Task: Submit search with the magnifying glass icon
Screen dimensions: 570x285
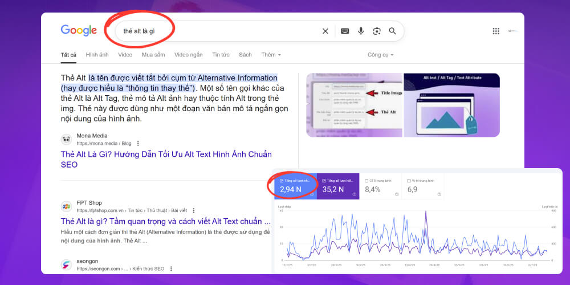Action: (392, 31)
